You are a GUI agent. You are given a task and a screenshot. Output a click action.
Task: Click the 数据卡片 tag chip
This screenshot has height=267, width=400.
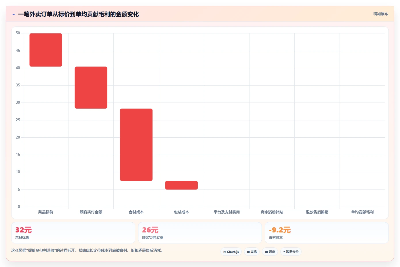coord(291,252)
